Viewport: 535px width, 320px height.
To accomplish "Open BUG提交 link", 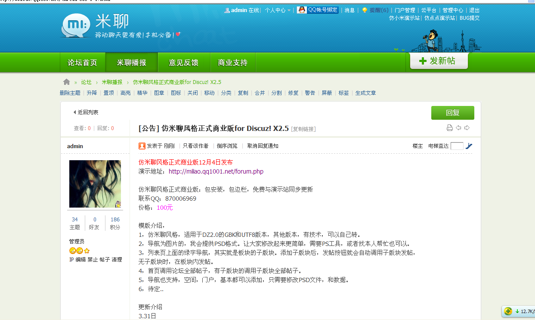I will click(x=470, y=18).
